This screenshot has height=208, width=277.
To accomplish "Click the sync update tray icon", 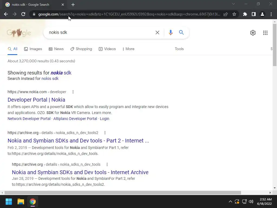I will [237, 201].
